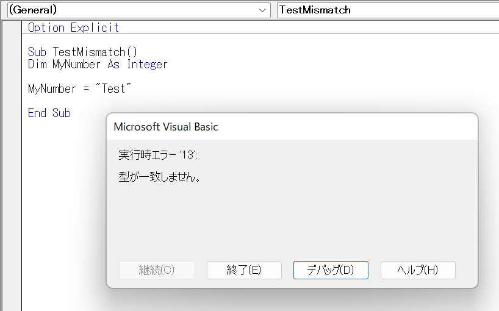The width and height of the screenshot is (499, 311).
Task: Click the Explicit keyword in the first line
Action: 95,27
